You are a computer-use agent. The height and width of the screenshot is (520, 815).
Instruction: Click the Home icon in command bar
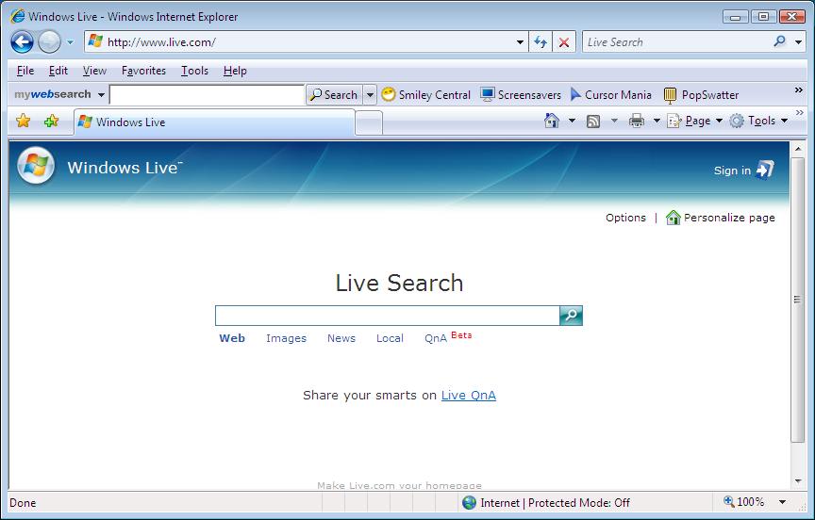pyautogui.click(x=552, y=121)
